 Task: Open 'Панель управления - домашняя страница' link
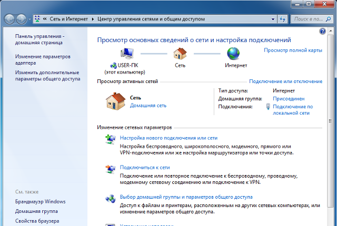tap(40, 39)
